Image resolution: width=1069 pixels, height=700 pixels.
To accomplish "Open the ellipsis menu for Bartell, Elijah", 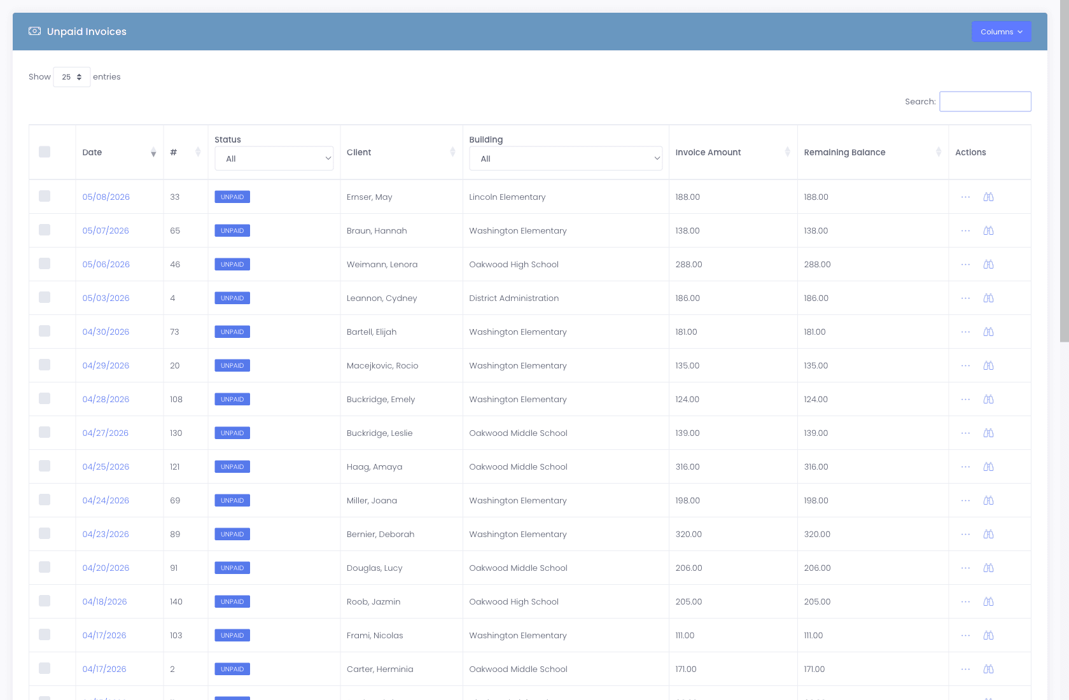I will (x=965, y=332).
